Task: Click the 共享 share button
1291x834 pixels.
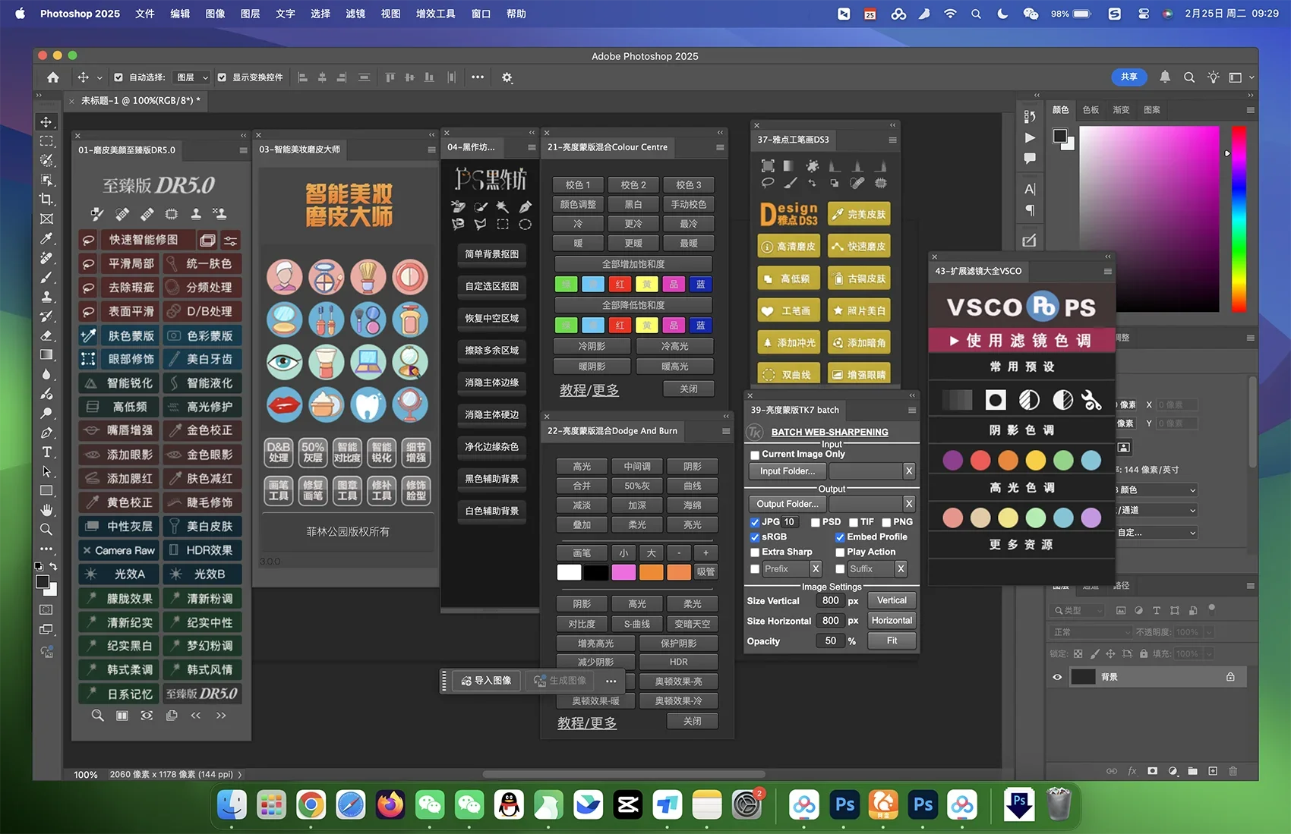Action: point(1128,77)
